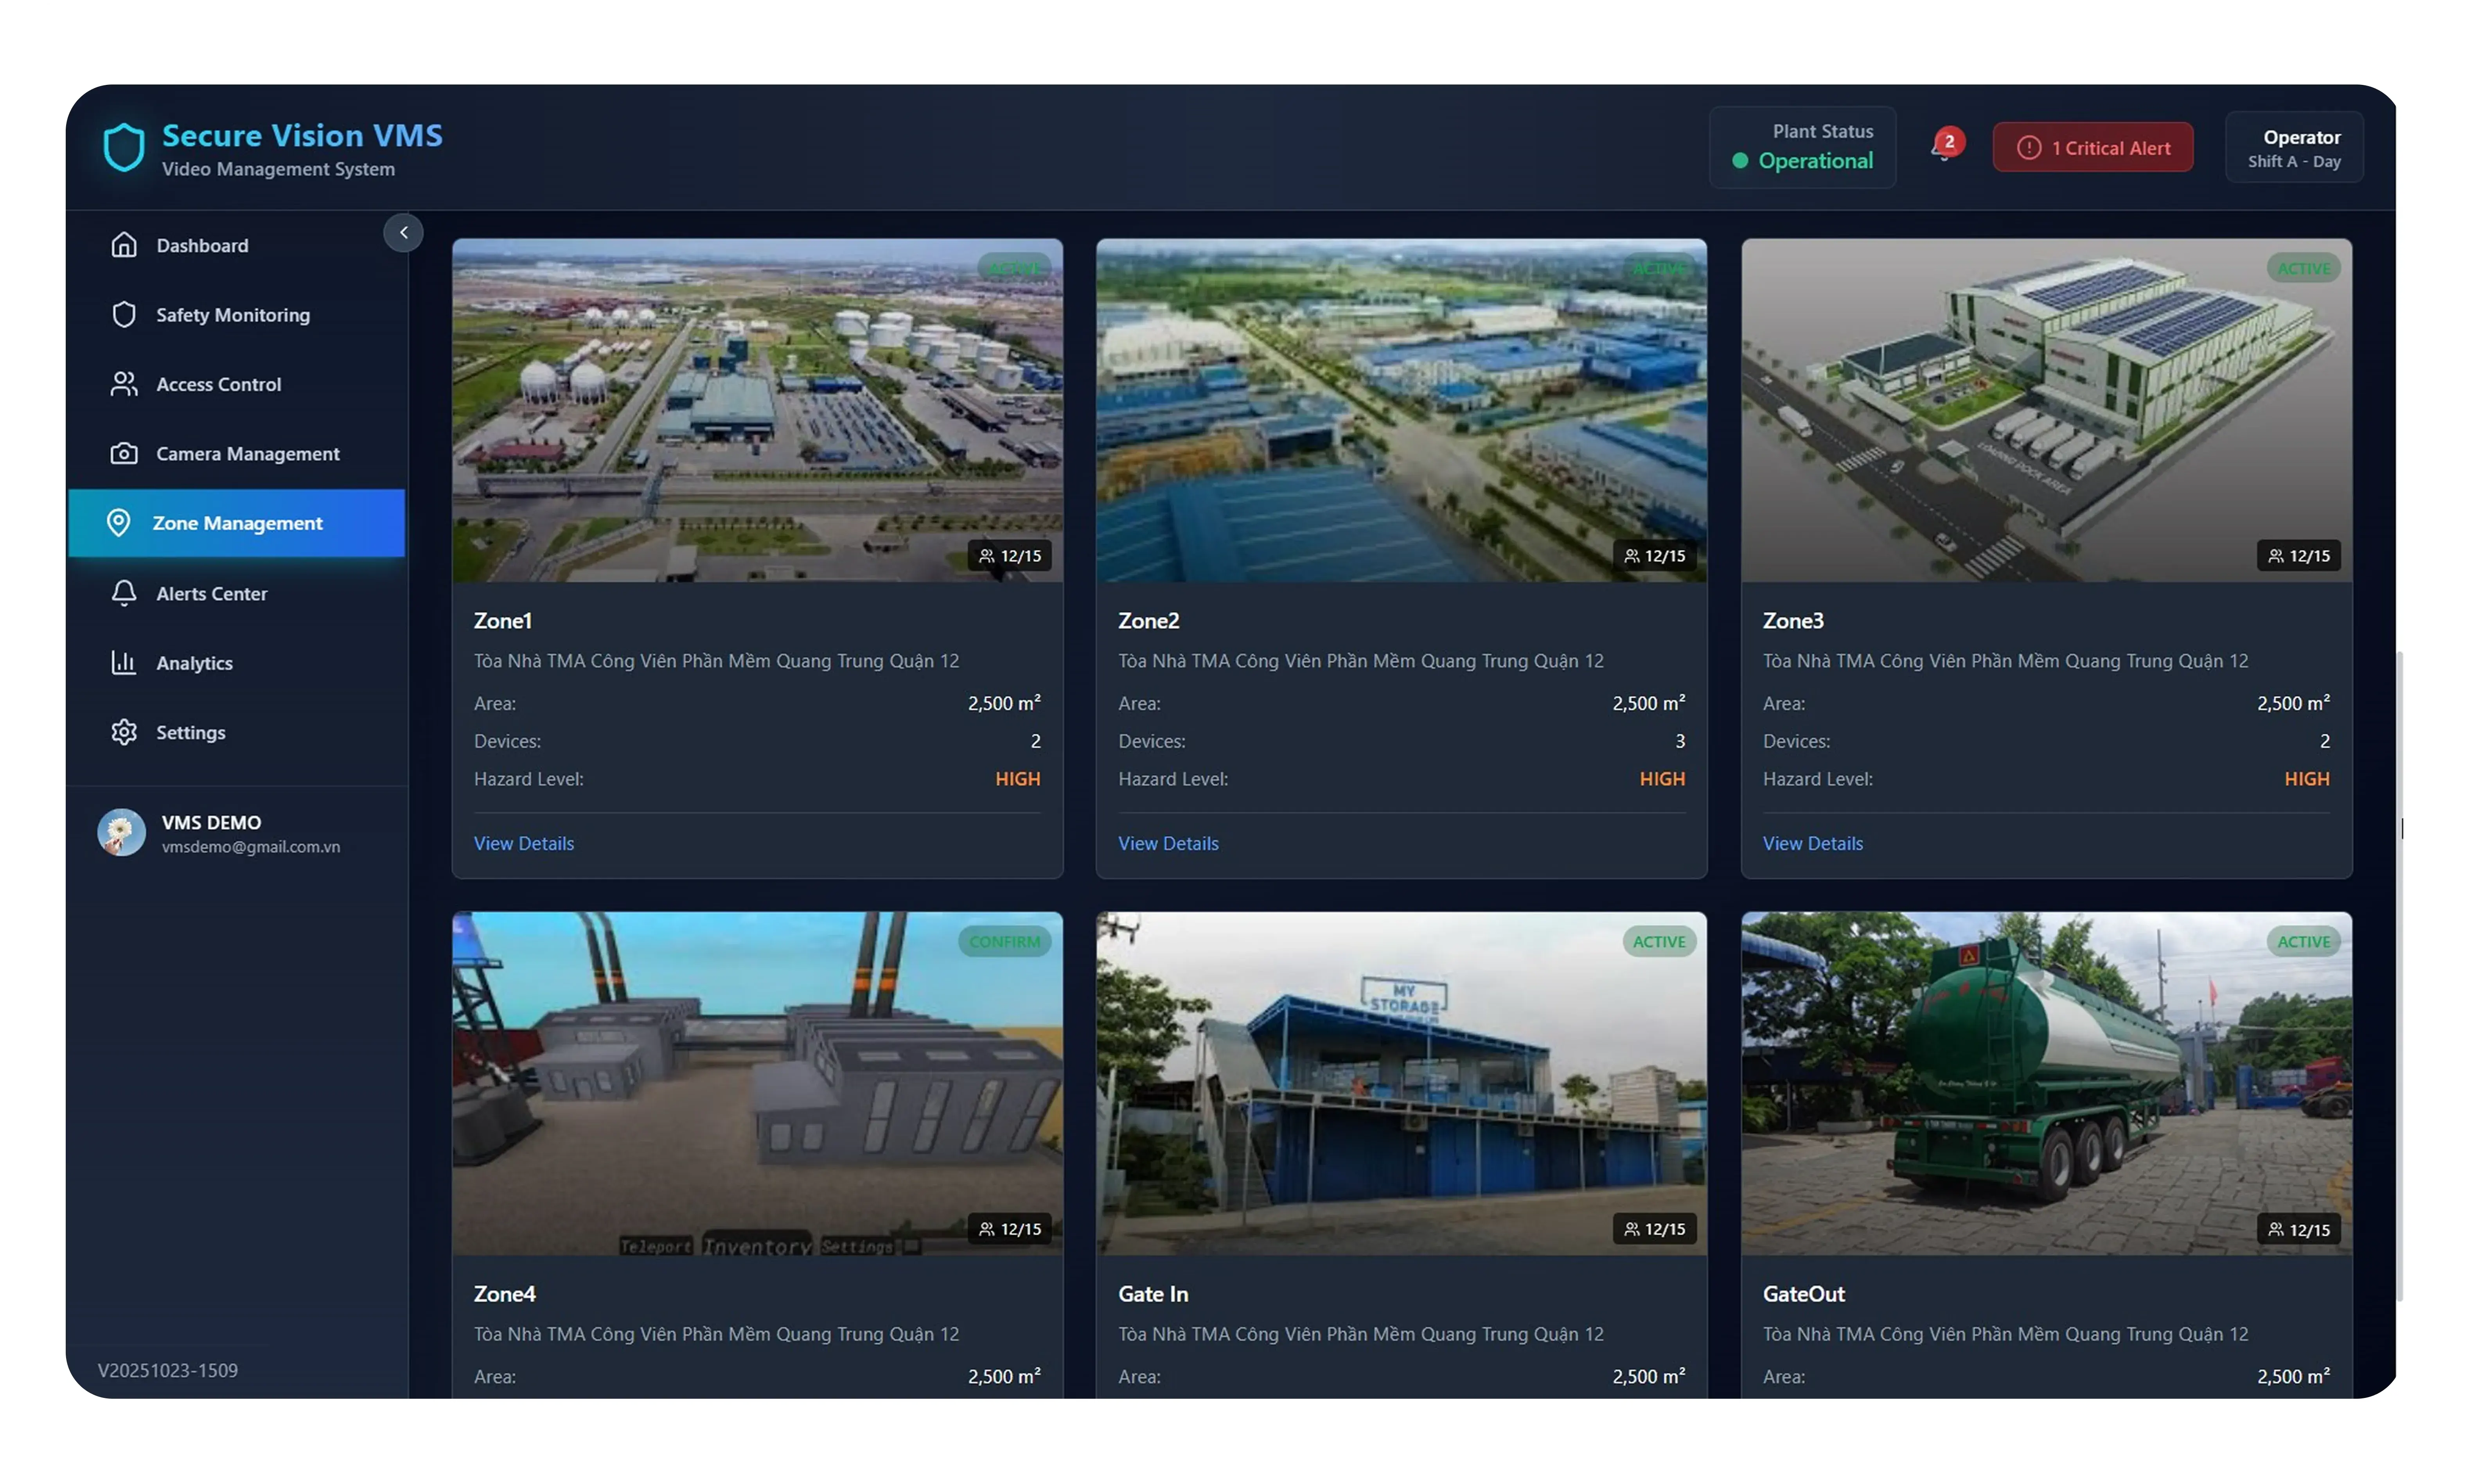Click the HIGH hazard level on Zone3
Screen dimensions: 2469x1484
2307,779
